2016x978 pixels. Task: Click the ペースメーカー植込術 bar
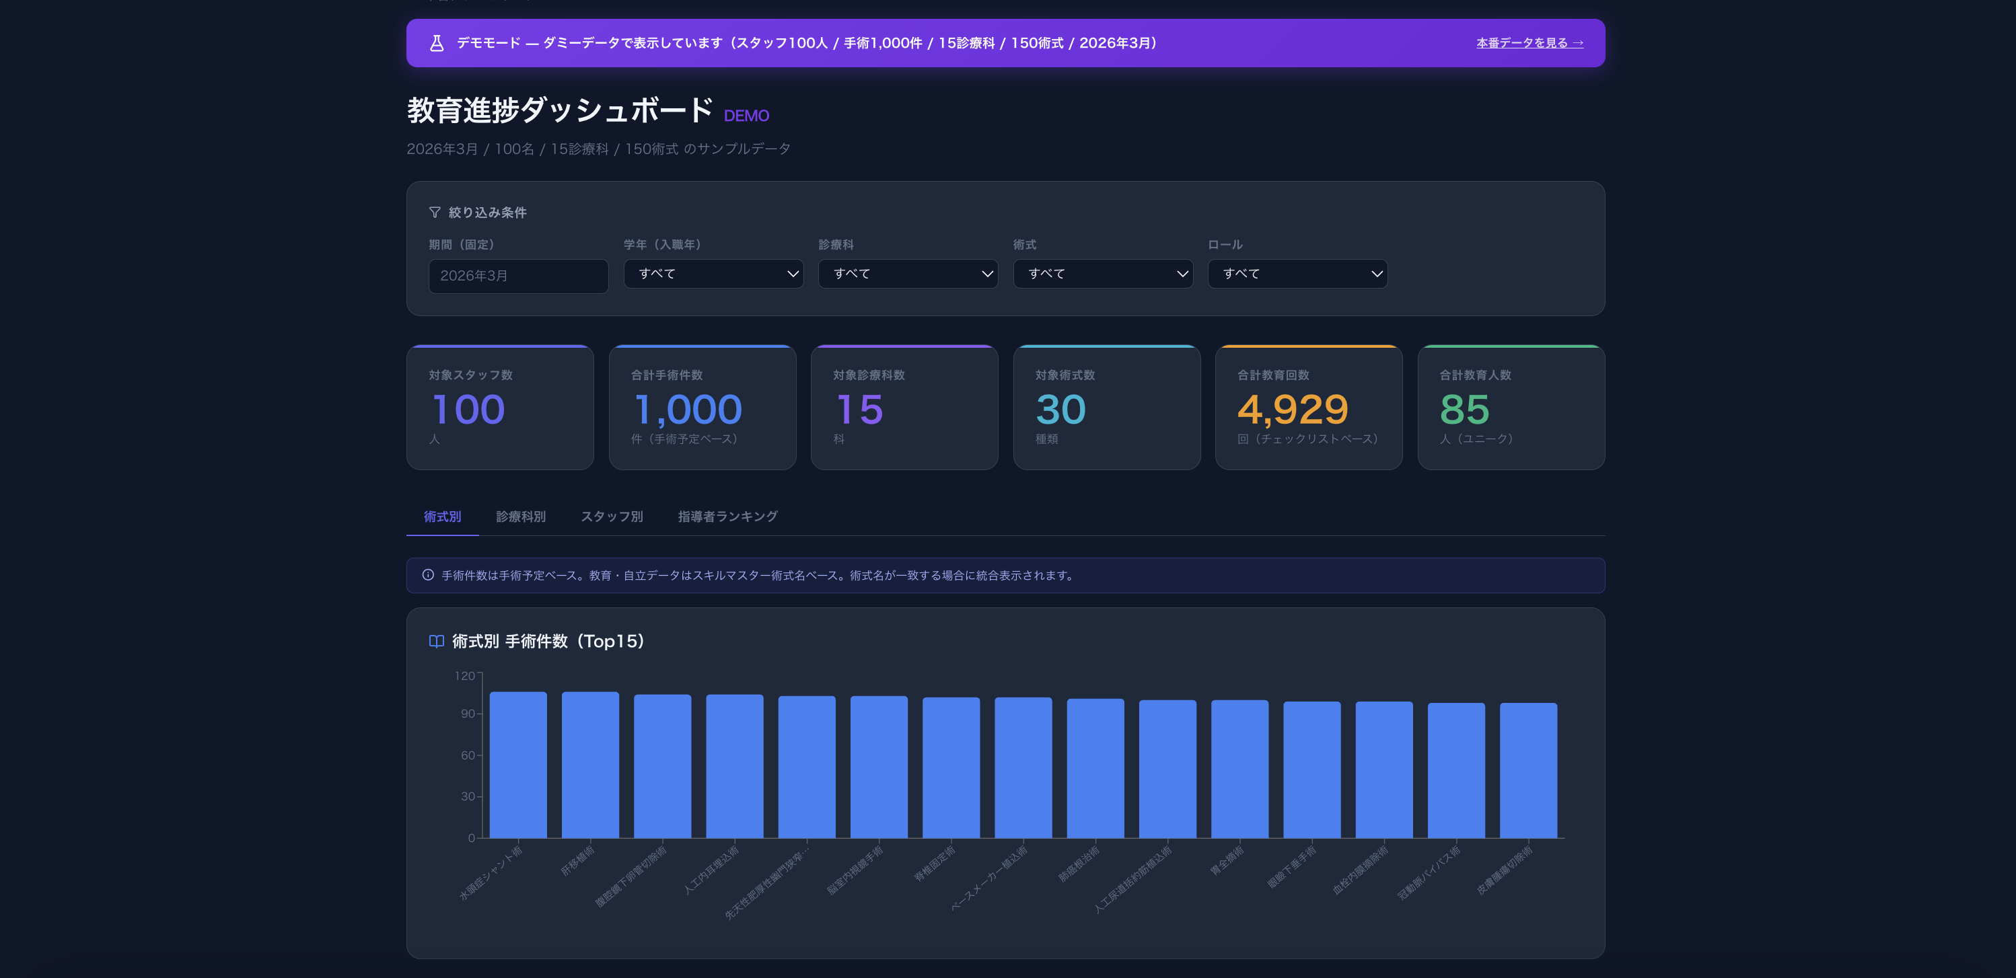(1023, 768)
